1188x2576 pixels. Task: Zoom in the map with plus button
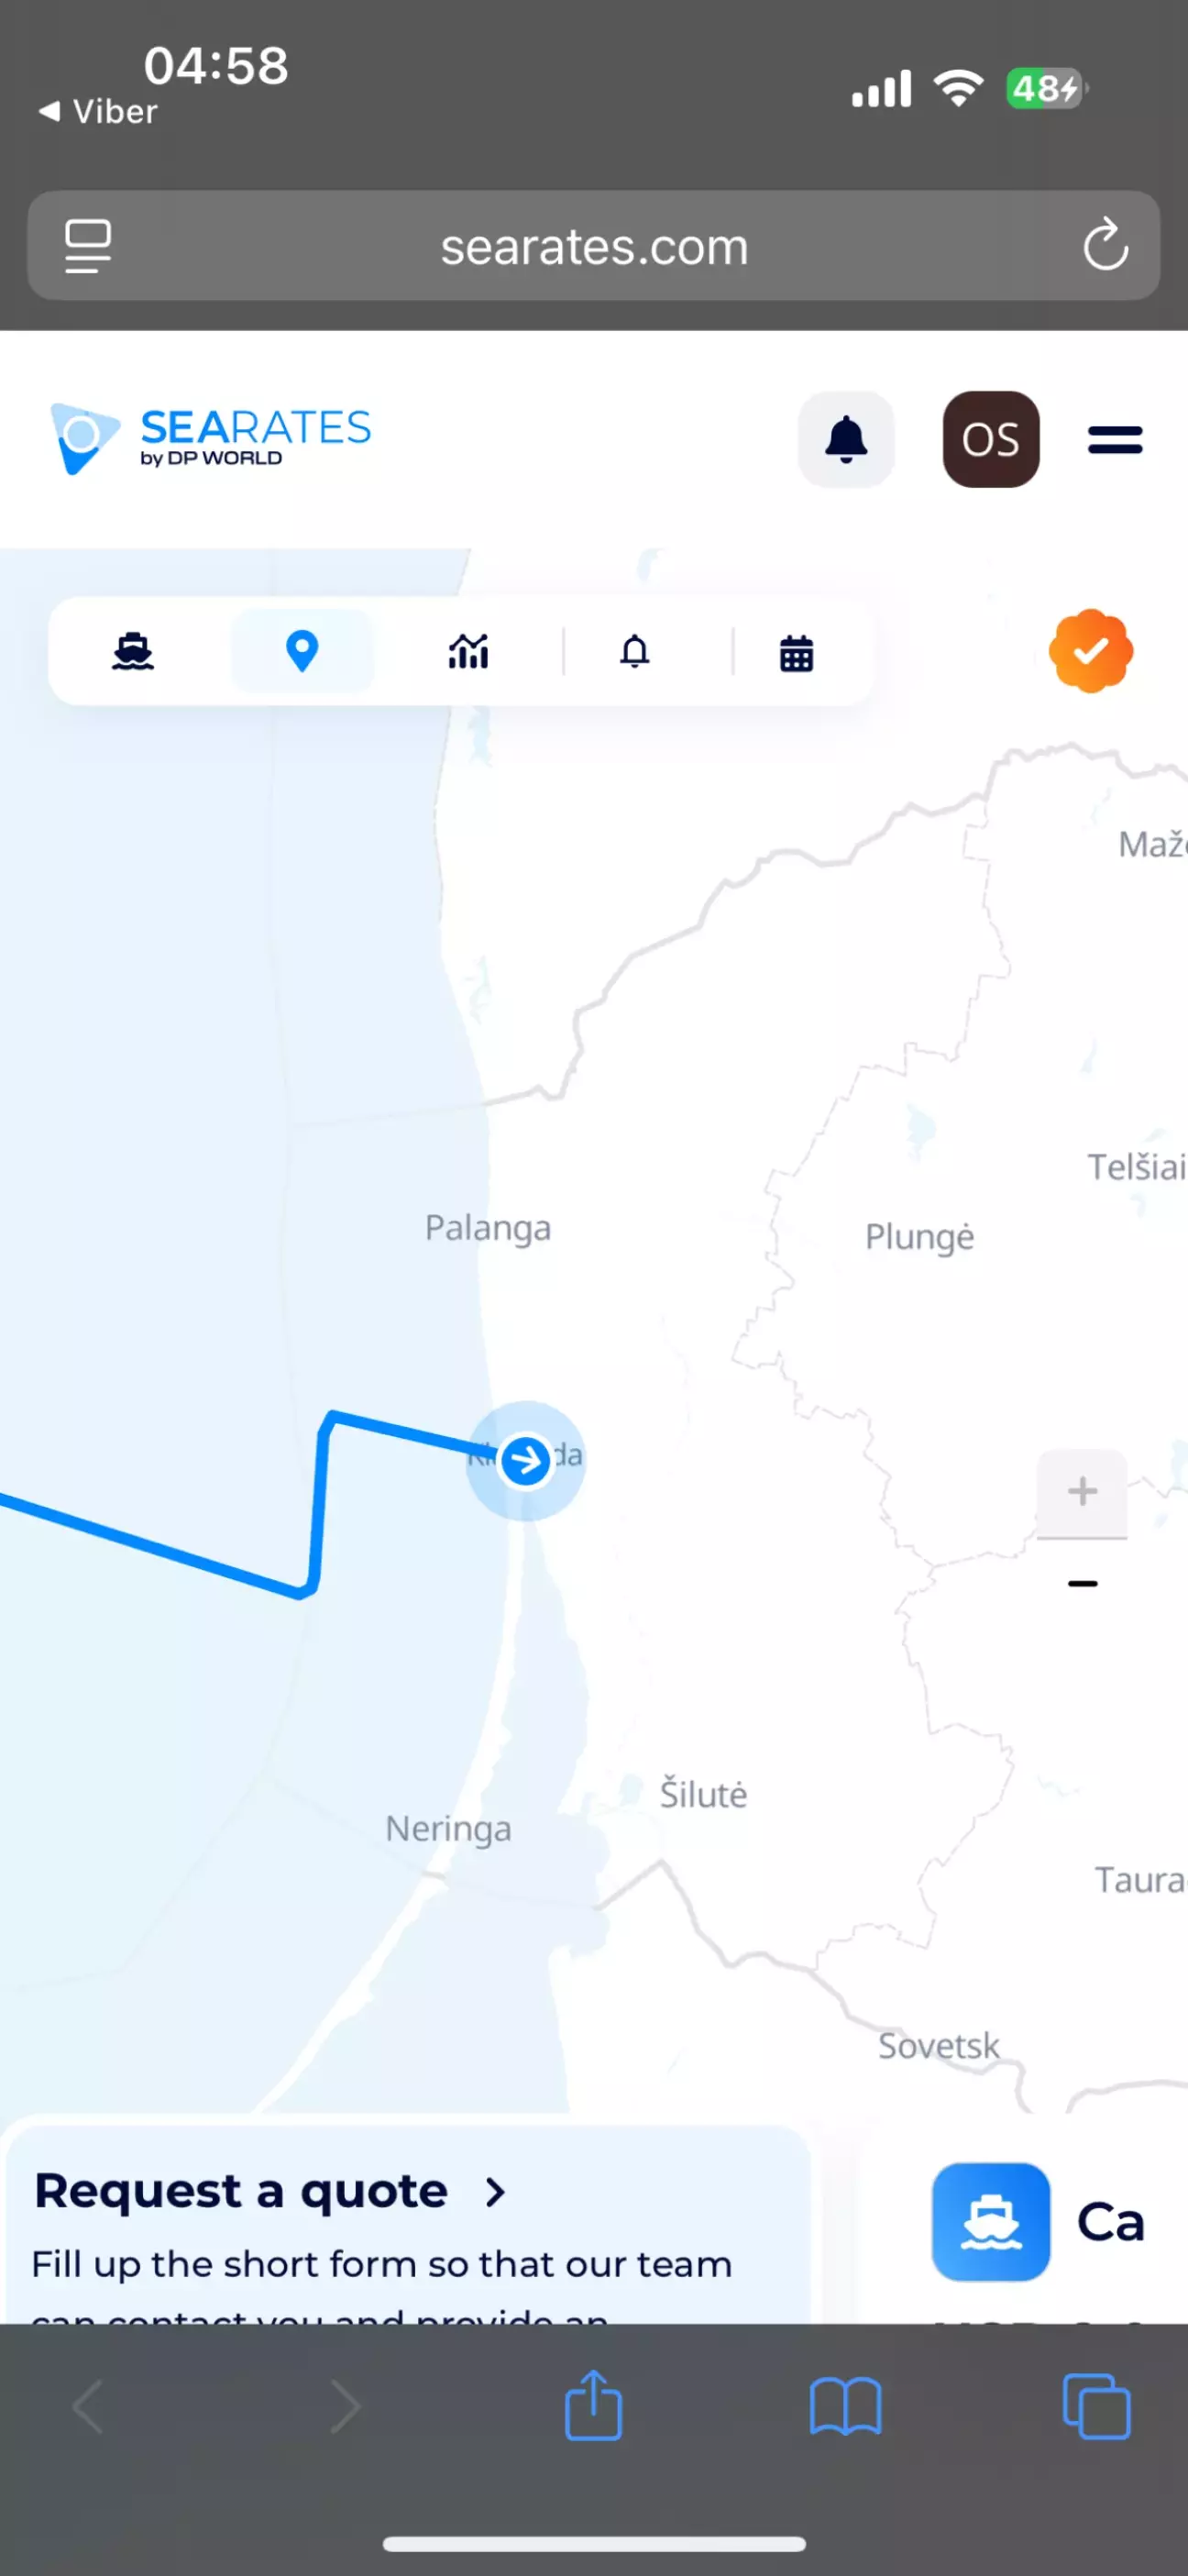(x=1082, y=1491)
